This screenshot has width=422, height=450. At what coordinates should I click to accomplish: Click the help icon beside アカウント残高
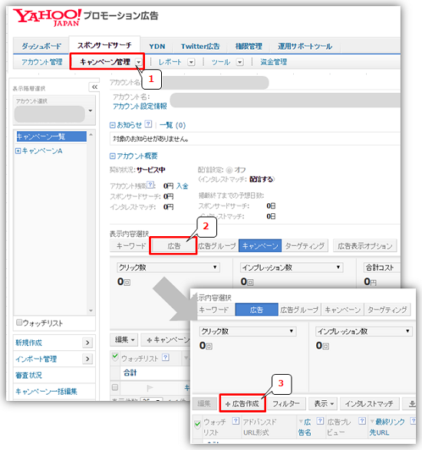tap(150, 185)
